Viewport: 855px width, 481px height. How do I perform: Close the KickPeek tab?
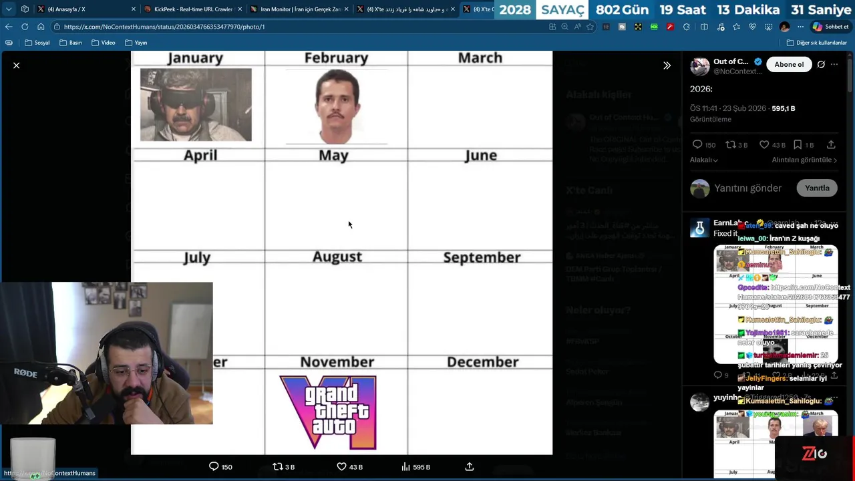click(x=239, y=9)
